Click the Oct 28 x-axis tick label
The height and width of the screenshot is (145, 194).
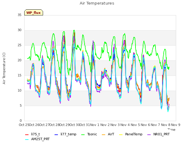[55, 125]
